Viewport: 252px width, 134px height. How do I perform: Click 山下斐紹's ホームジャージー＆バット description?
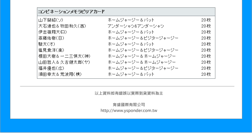click(x=131, y=20)
